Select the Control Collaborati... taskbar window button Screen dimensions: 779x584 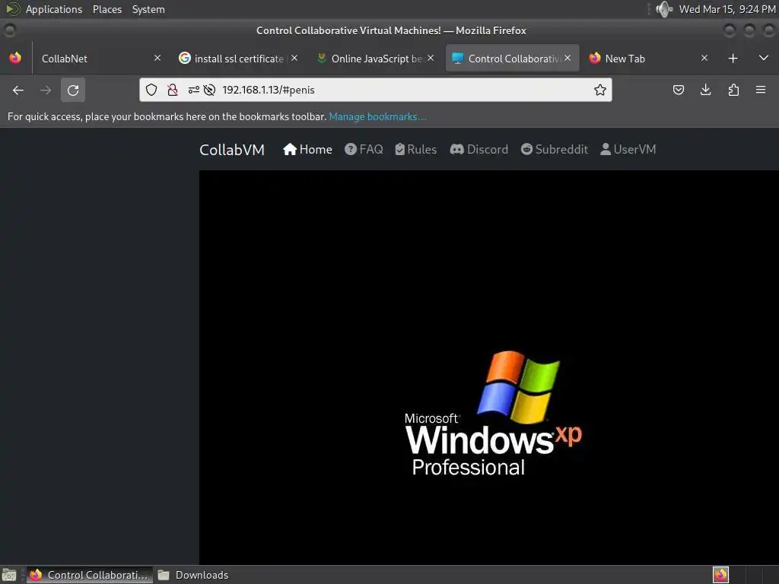pos(90,575)
